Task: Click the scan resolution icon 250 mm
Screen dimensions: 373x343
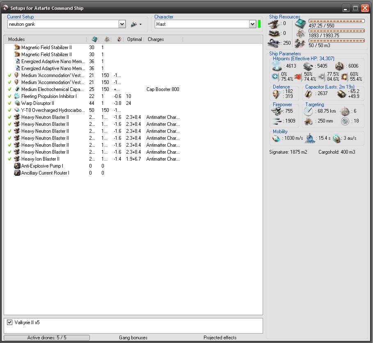Action: tap(309, 121)
